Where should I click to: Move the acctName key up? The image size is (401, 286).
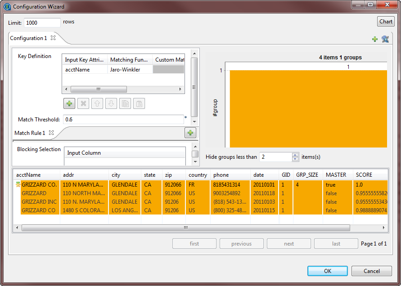click(97, 103)
